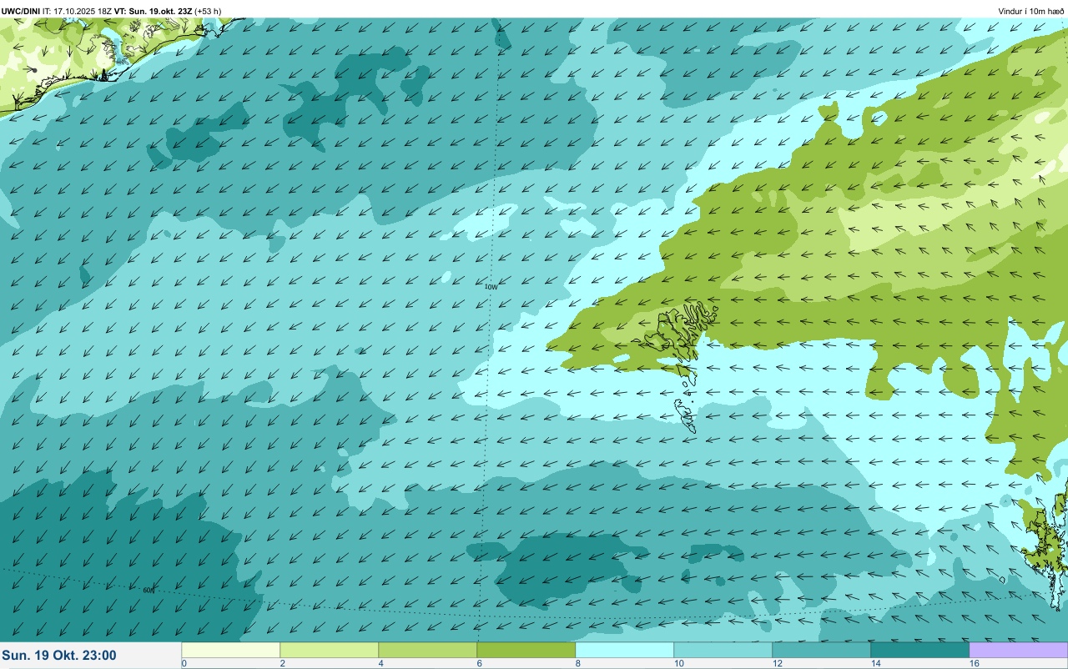Click the legend value '0'
Image resolution: width=1068 pixels, height=669 pixels.
(184, 663)
